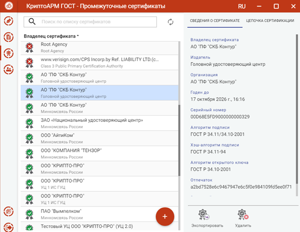Click status badge of ООО "КОМПАНИЯ "ТЕНЗОР"
Viewport: 300px width, 232px height.
tap(29, 153)
